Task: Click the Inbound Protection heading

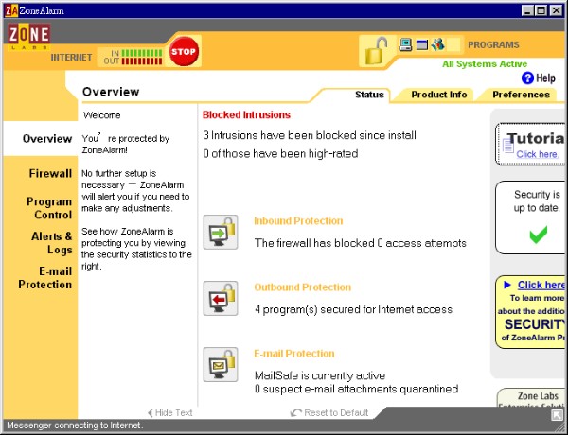Action: 298,220
